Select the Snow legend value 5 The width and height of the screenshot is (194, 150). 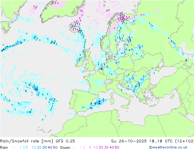click(90, 148)
